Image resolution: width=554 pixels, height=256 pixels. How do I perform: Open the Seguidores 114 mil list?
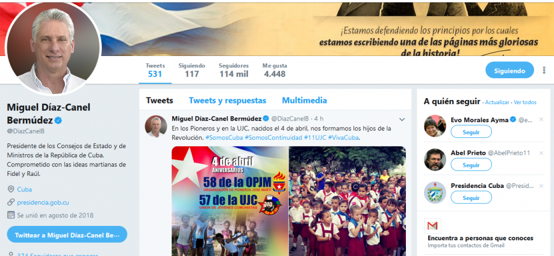coord(234,70)
